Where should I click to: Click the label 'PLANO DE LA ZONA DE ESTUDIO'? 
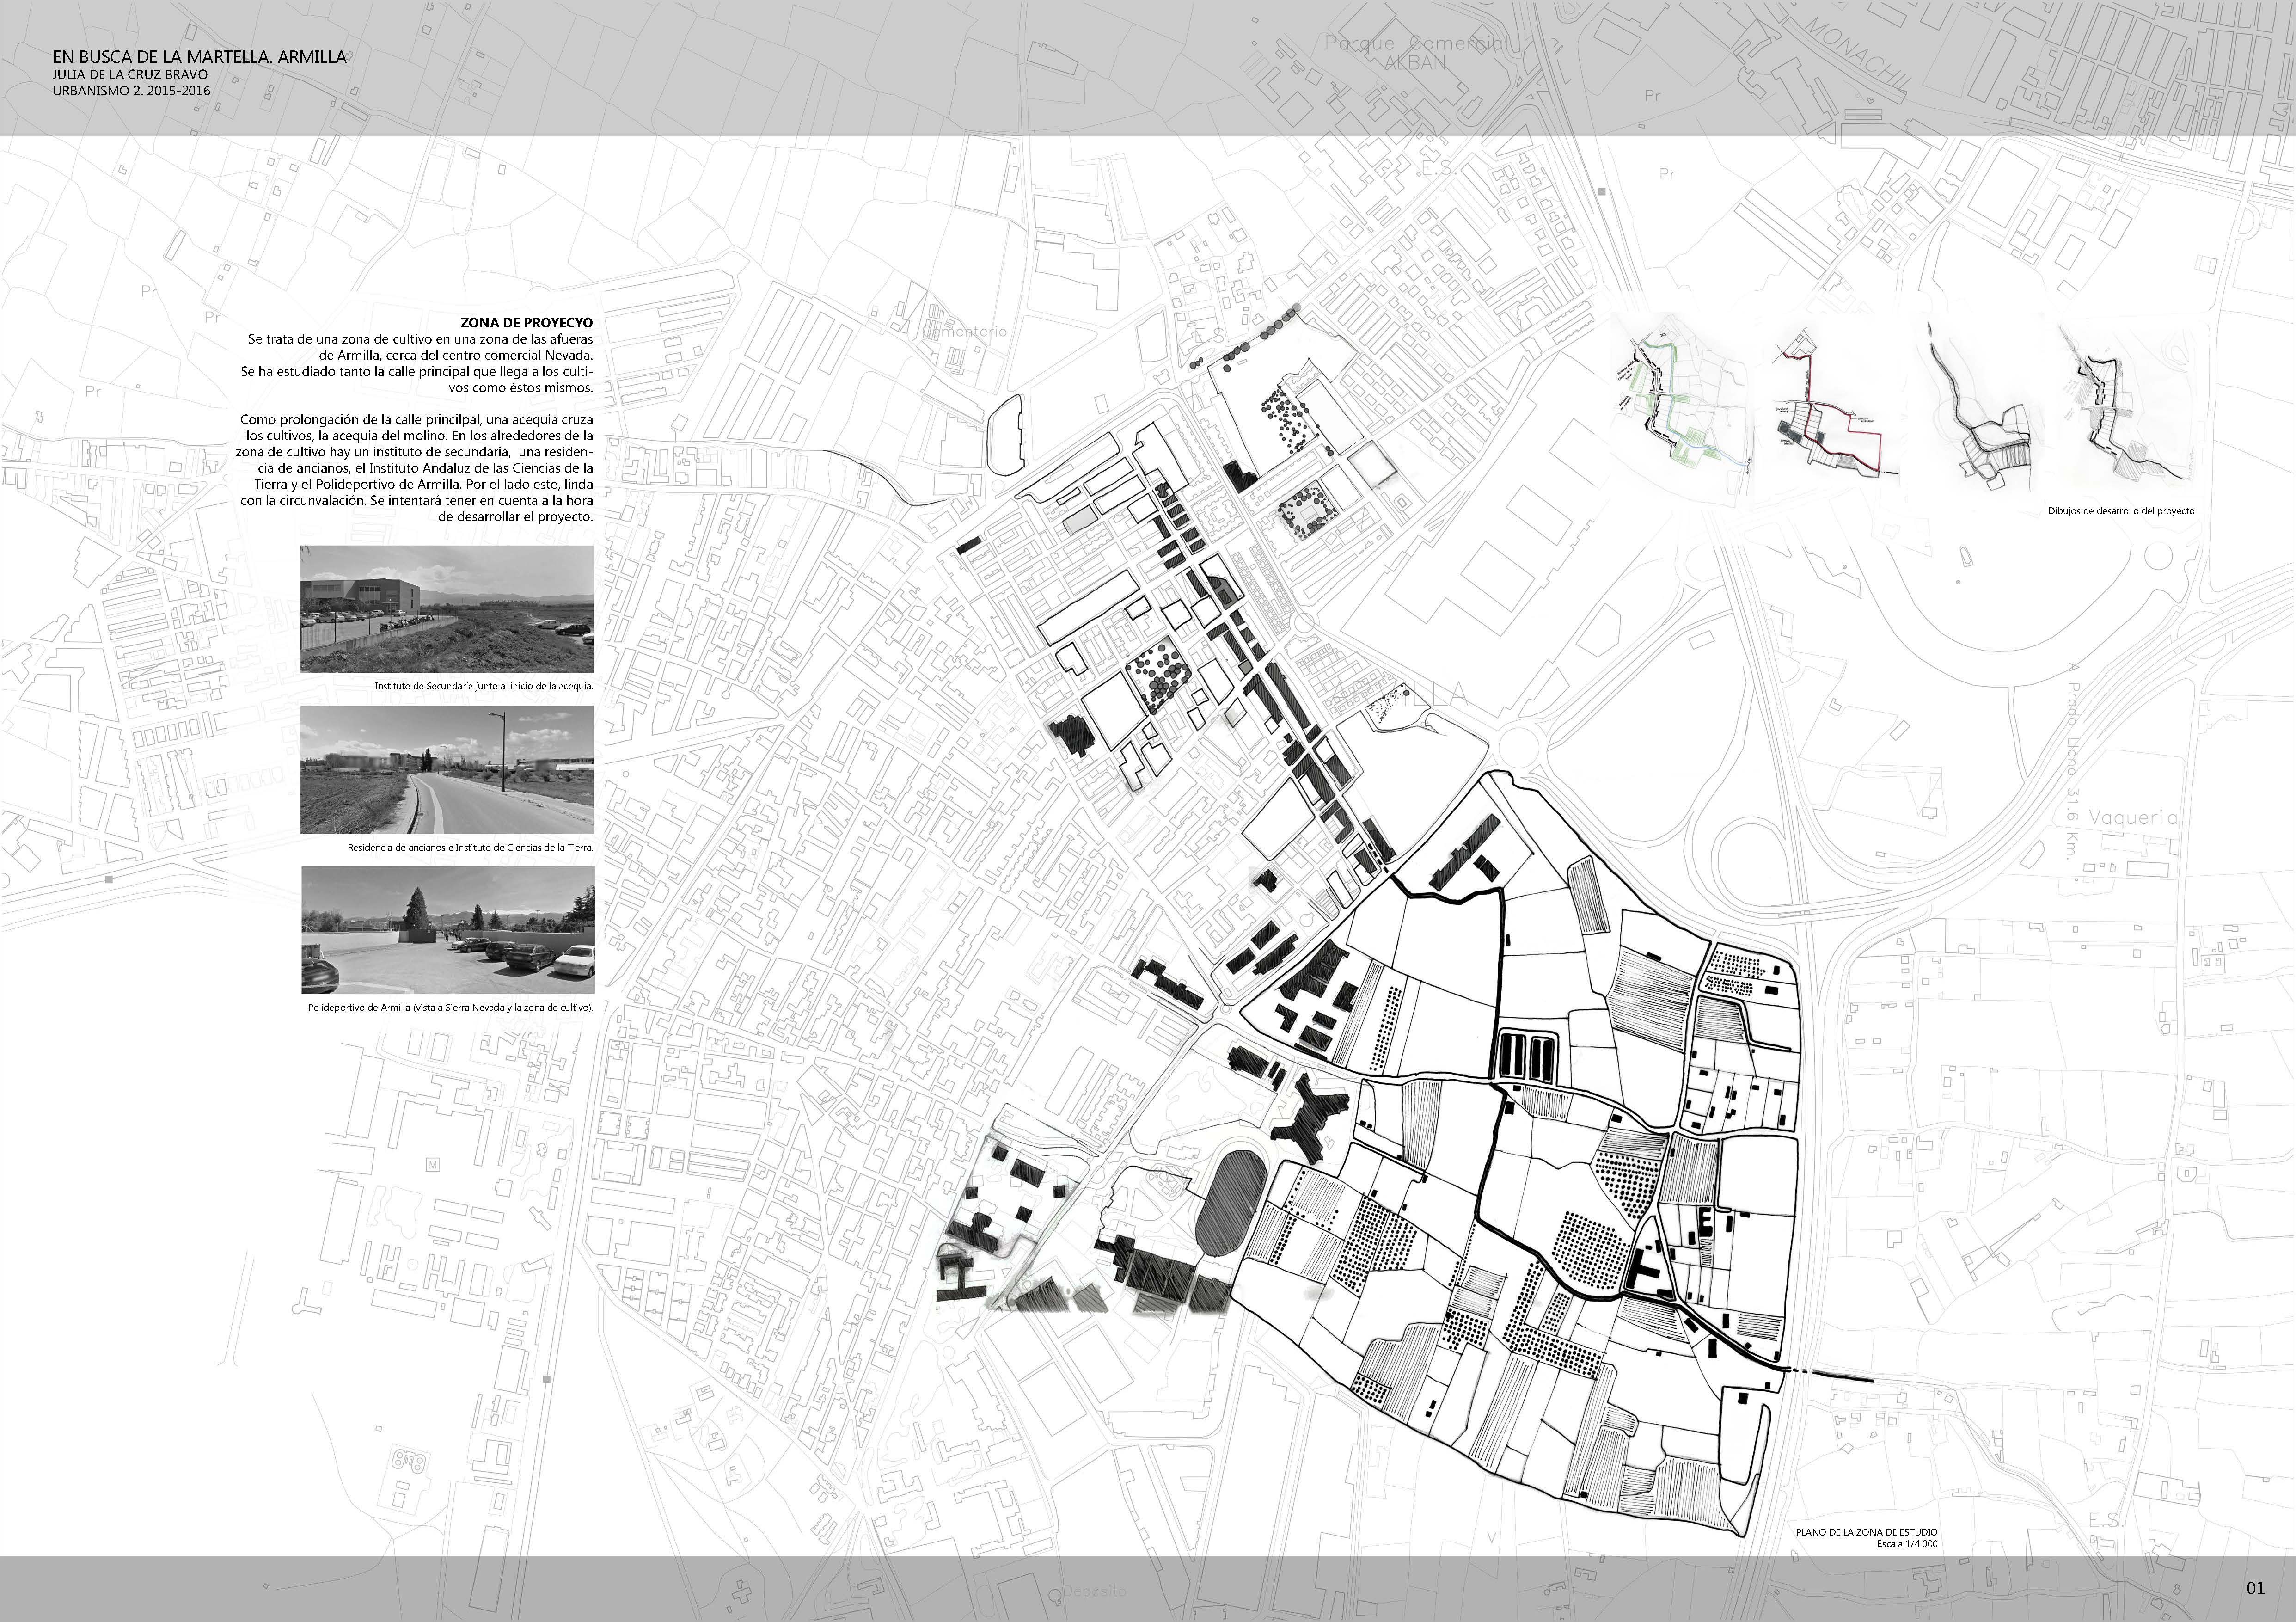[1866, 1532]
